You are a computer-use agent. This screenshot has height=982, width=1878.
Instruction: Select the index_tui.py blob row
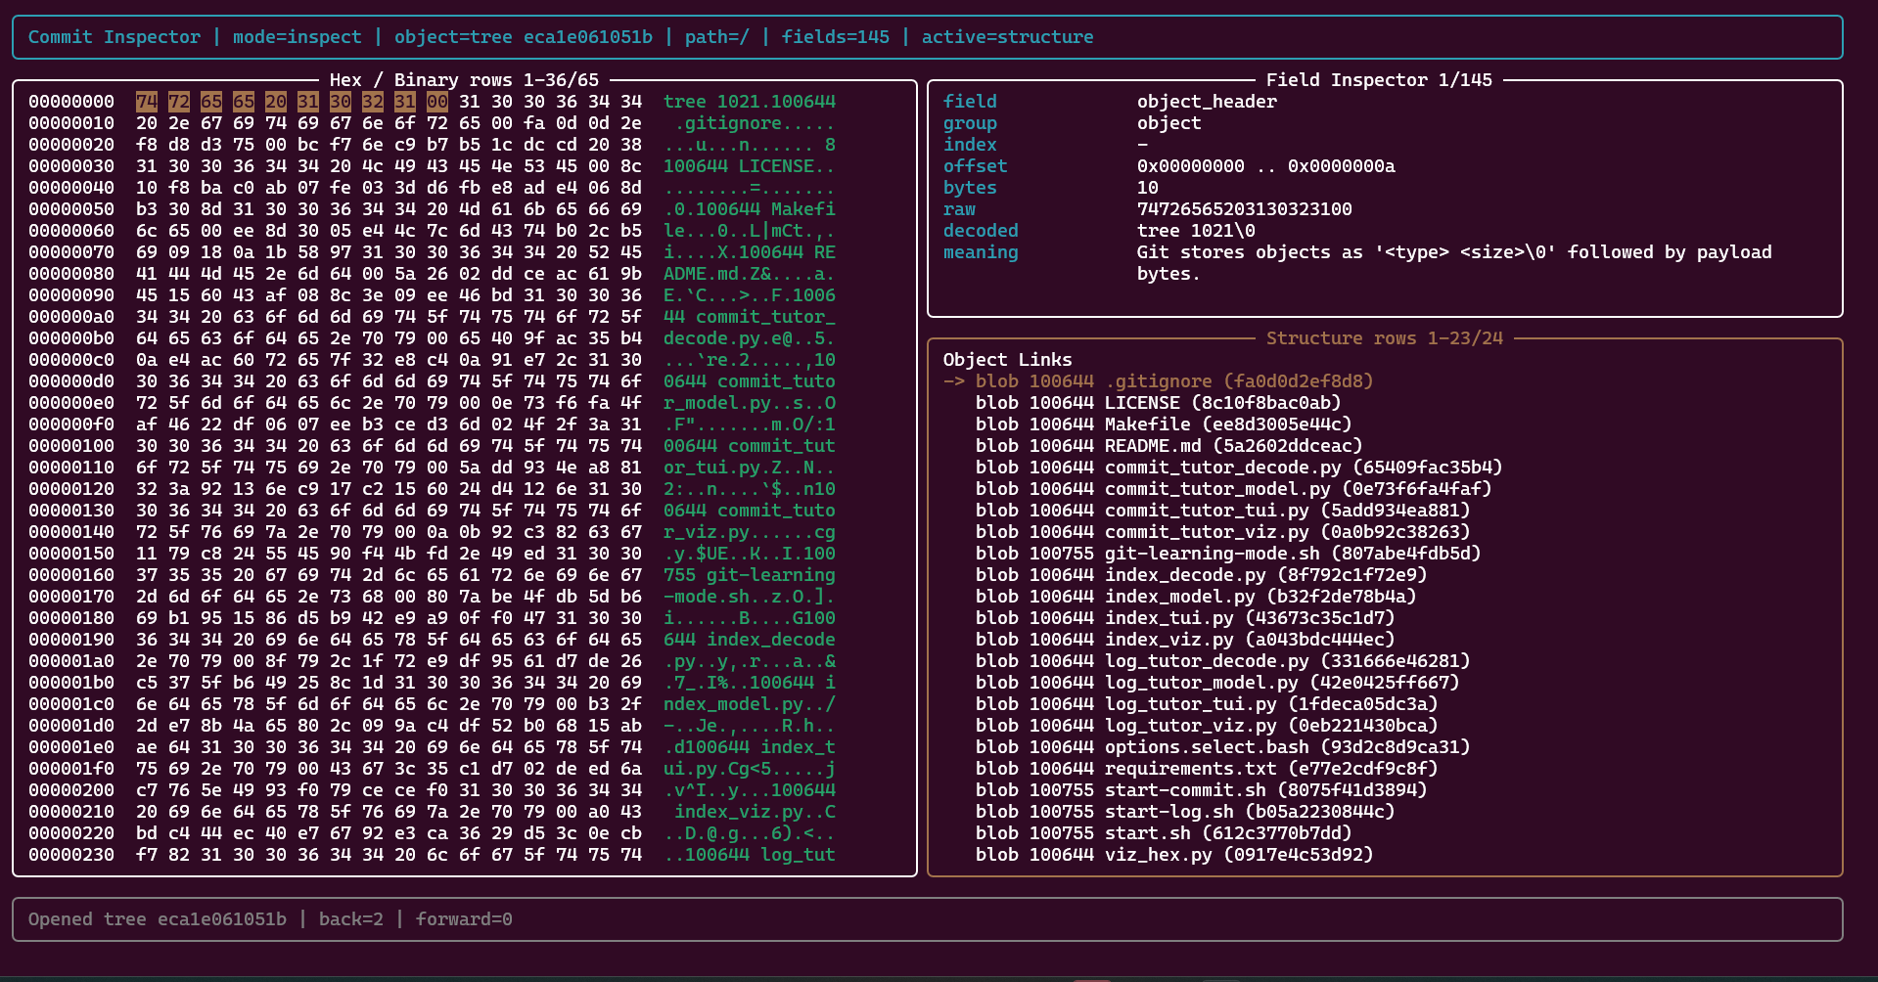1185,618
